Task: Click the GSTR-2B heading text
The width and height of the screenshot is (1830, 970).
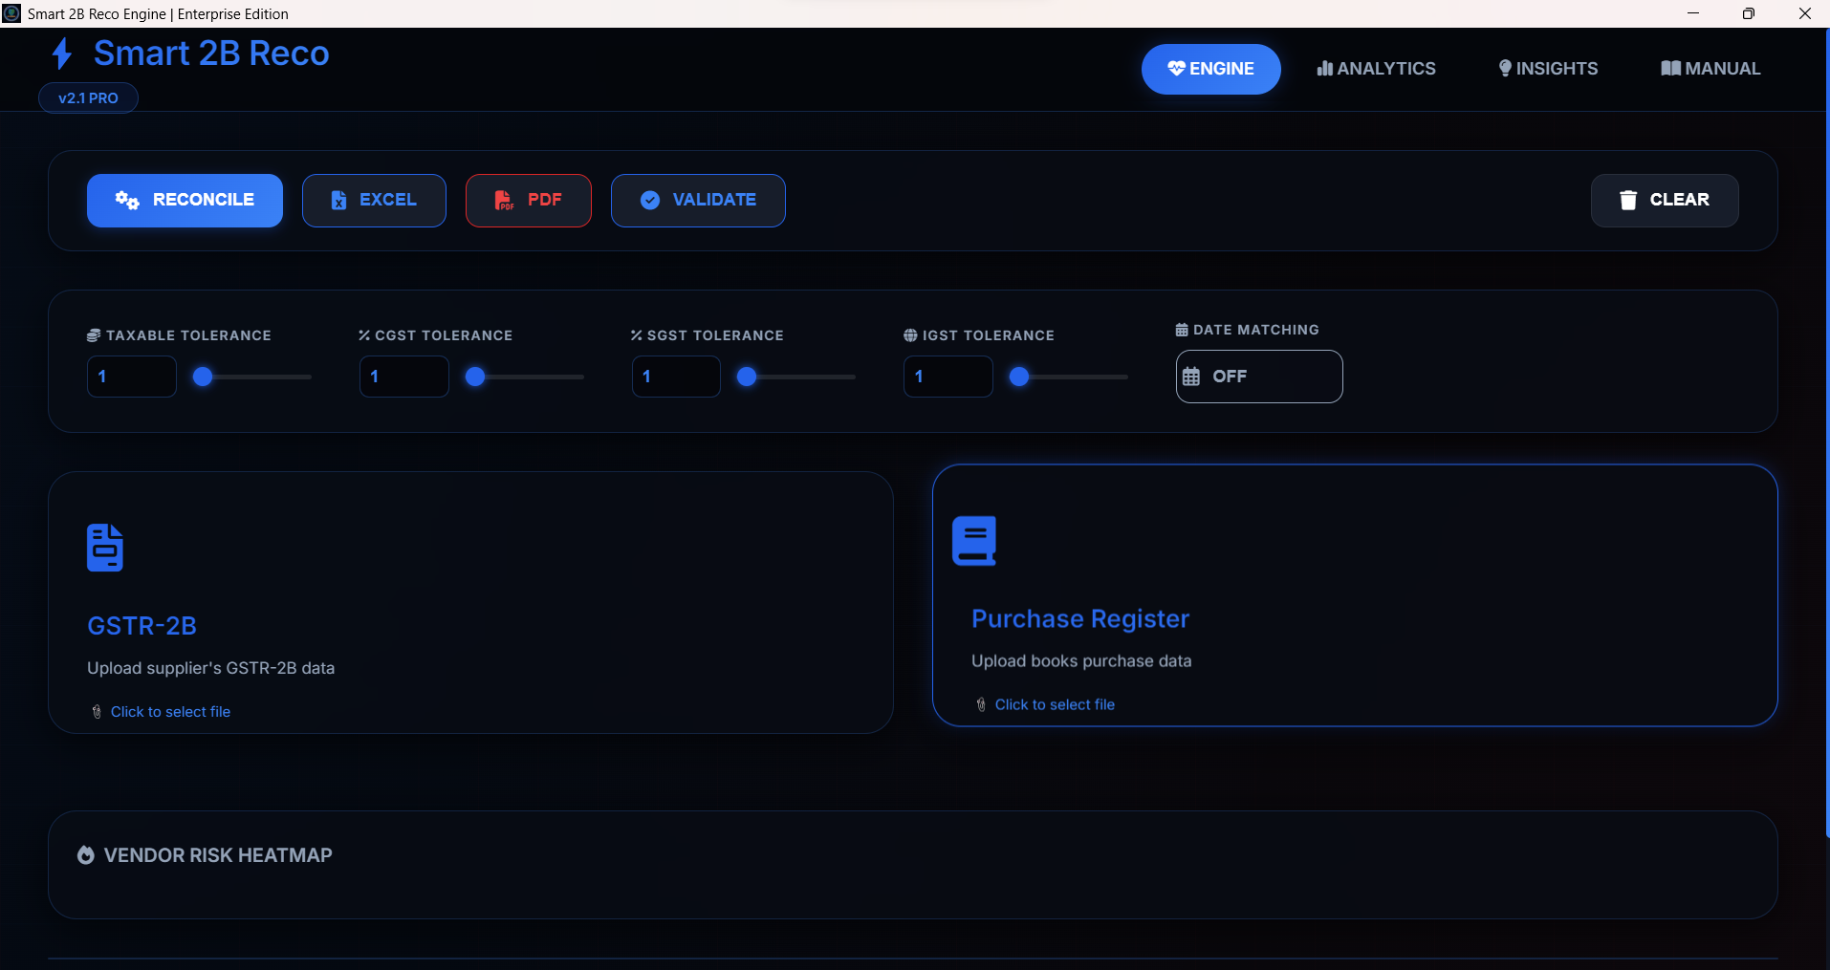Action: [x=142, y=626]
